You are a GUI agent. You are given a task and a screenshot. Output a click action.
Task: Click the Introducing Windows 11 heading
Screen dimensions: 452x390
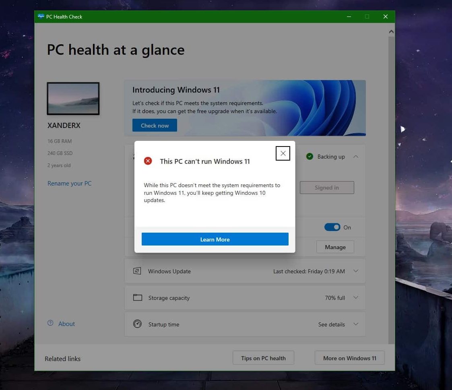pos(176,90)
